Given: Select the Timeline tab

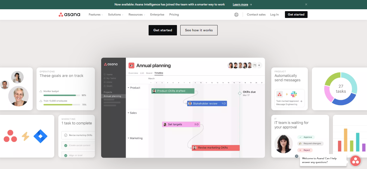Looking at the screenshot, I should pos(159,73).
